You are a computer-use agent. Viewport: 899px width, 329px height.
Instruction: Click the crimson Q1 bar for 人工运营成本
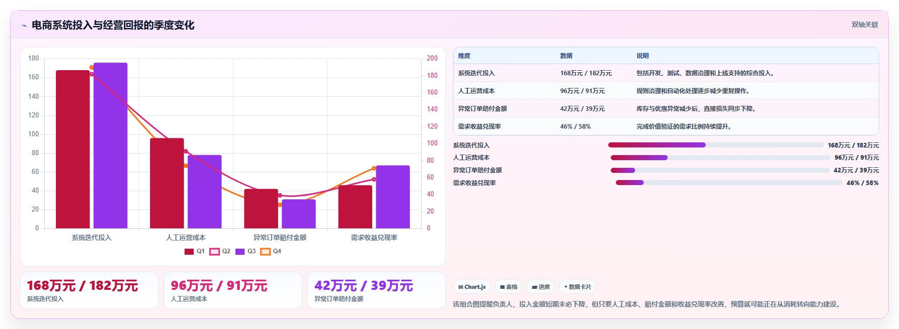[167, 183]
